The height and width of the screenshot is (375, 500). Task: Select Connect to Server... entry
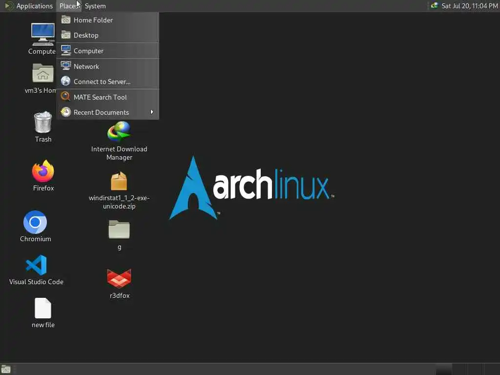click(x=107, y=82)
